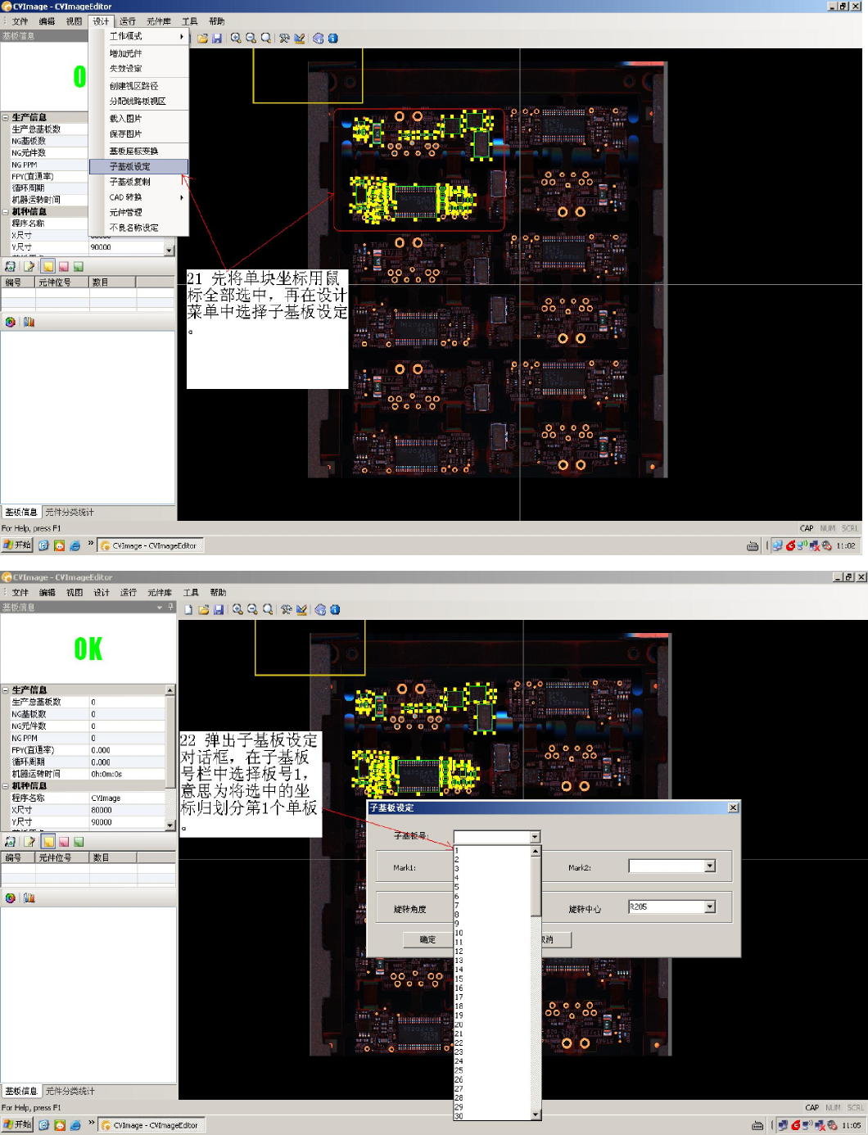
Task: Expand the 工作模式 submenu
Action: 139,36
